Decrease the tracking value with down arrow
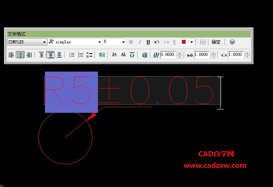This screenshot has height=187, width=273. click(213, 57)
